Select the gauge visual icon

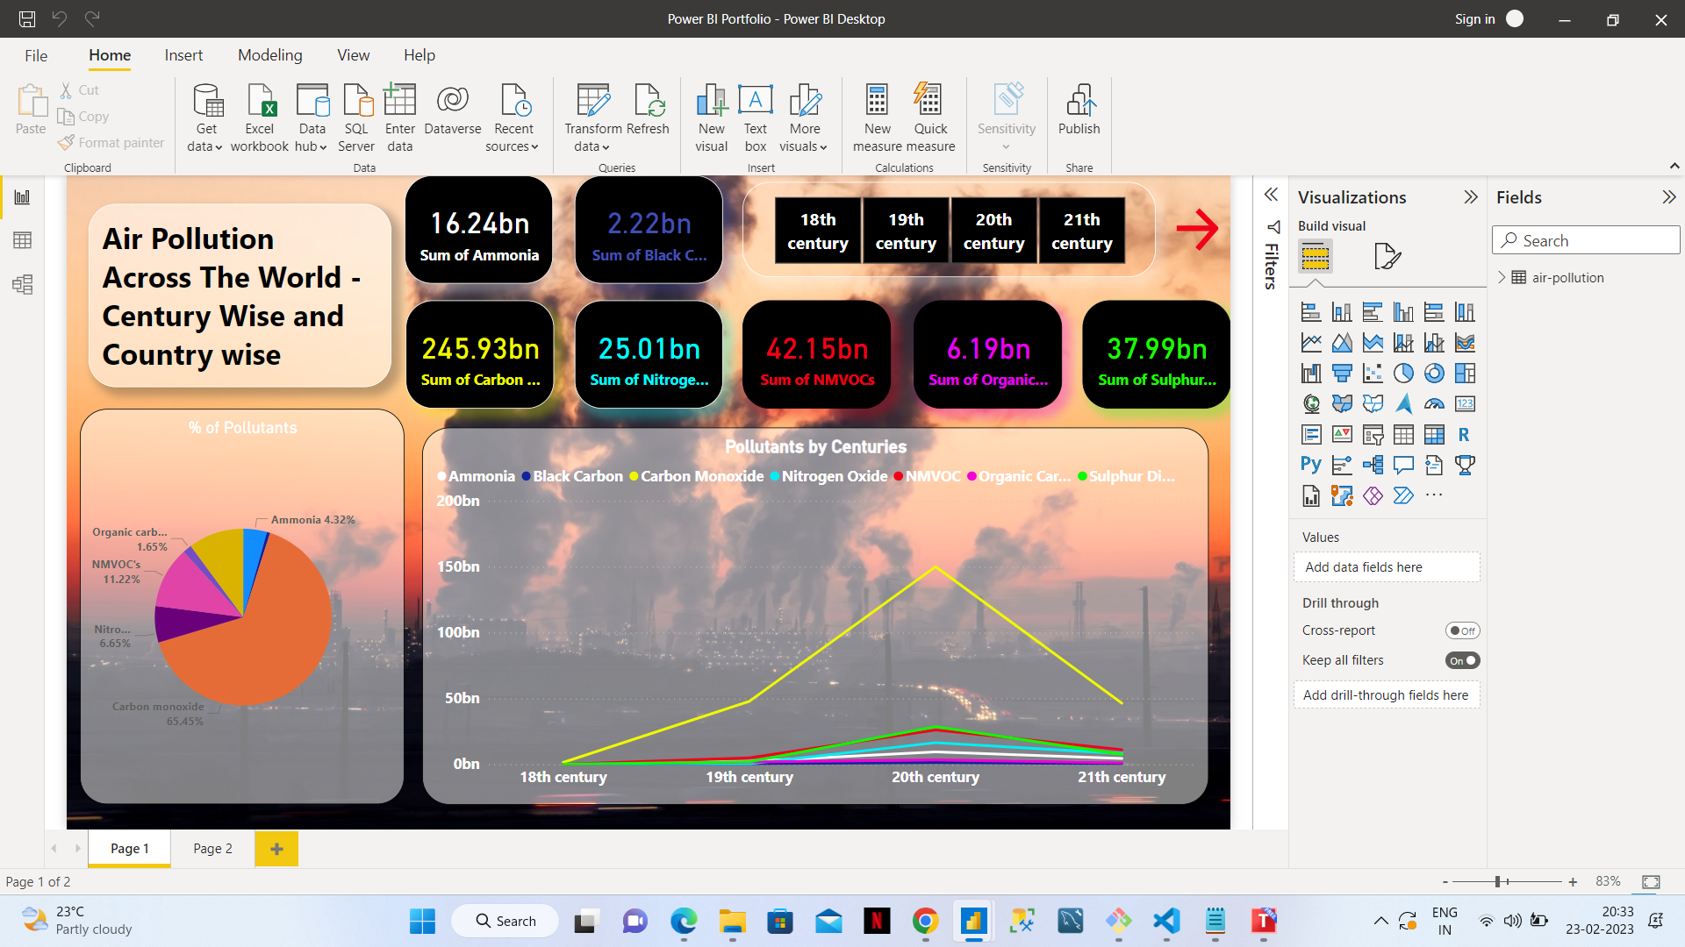coord(1434,403)
